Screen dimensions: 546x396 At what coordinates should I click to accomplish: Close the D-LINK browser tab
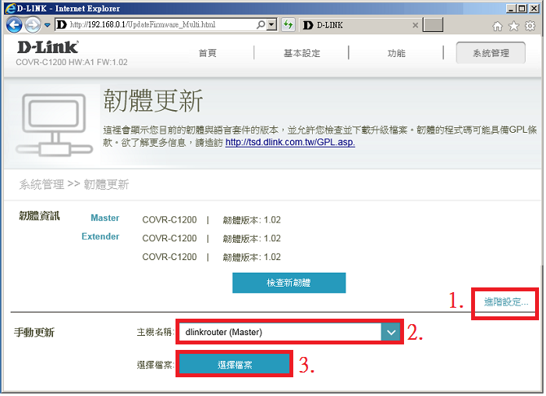pos(417,25)
